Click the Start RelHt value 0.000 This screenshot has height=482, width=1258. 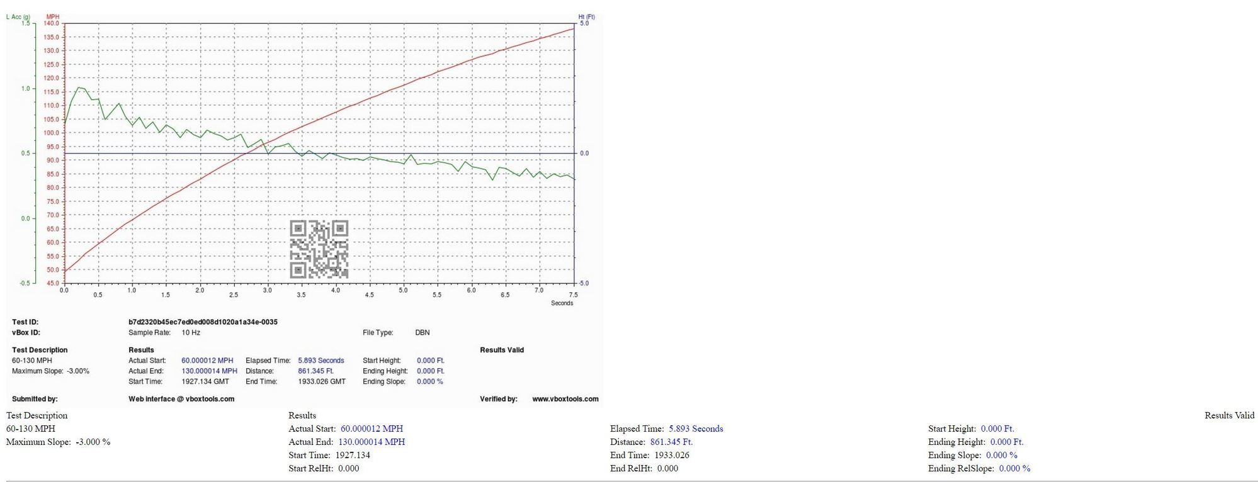348,468
